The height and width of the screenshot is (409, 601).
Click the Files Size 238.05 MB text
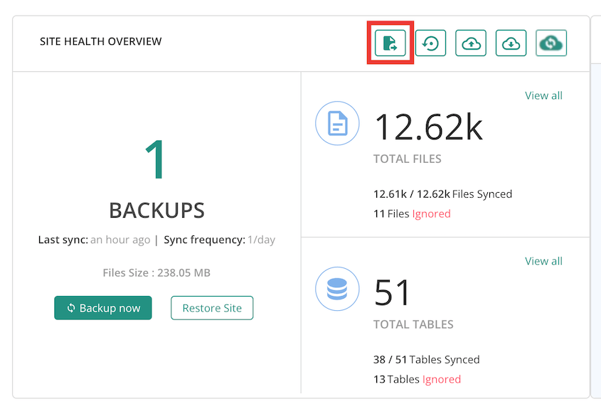click(x=156, y=273)
